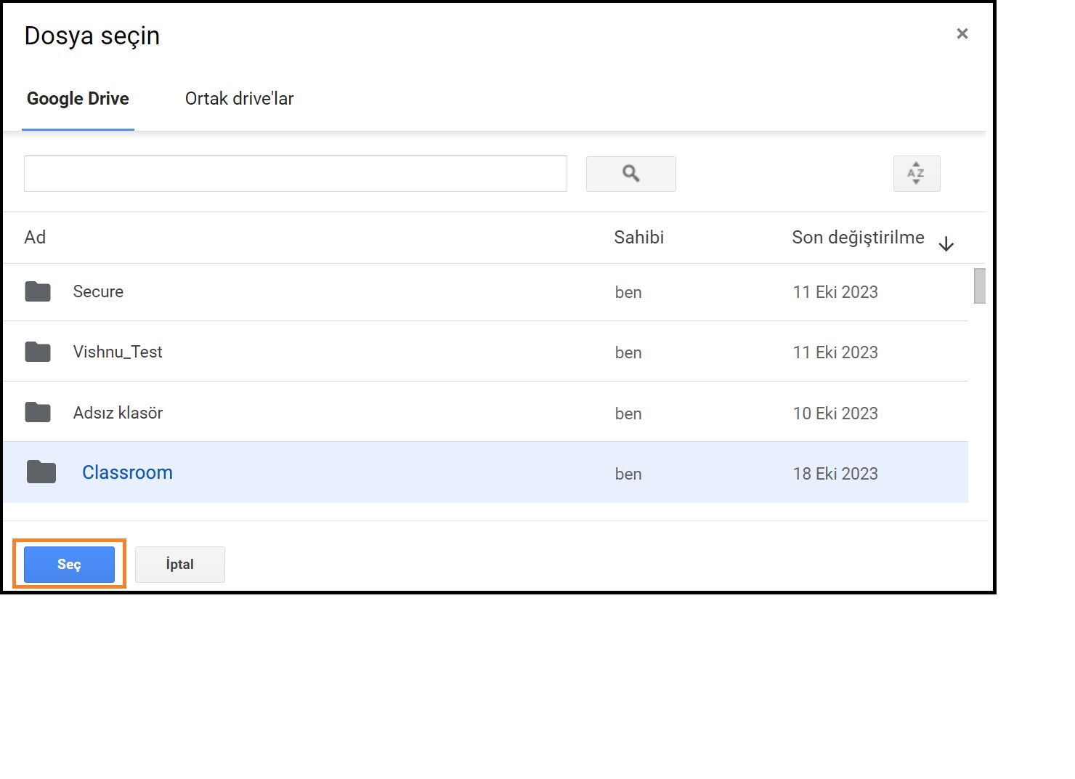Click owner 'ben' in the Vishnu_Test row
1075x779 pixels.
point(628,352)
